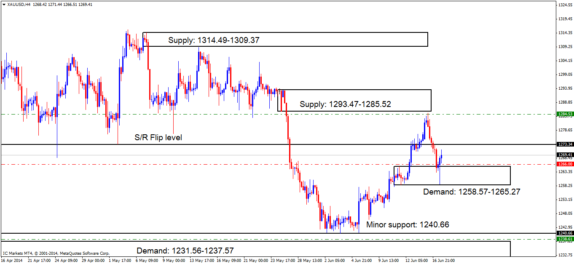This screenshot has height=264, width=574.
Task: Click the IC Markets MT4 copyright text
Action: click(56, 253)
